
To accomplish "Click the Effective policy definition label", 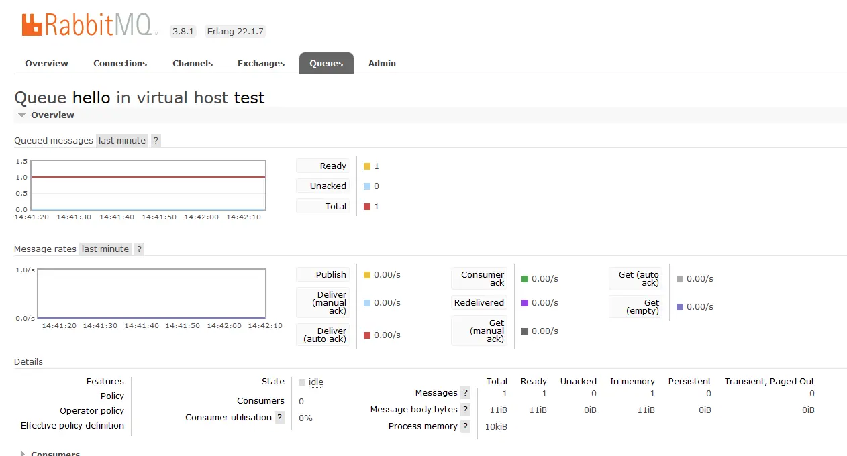I will (72, 425).
